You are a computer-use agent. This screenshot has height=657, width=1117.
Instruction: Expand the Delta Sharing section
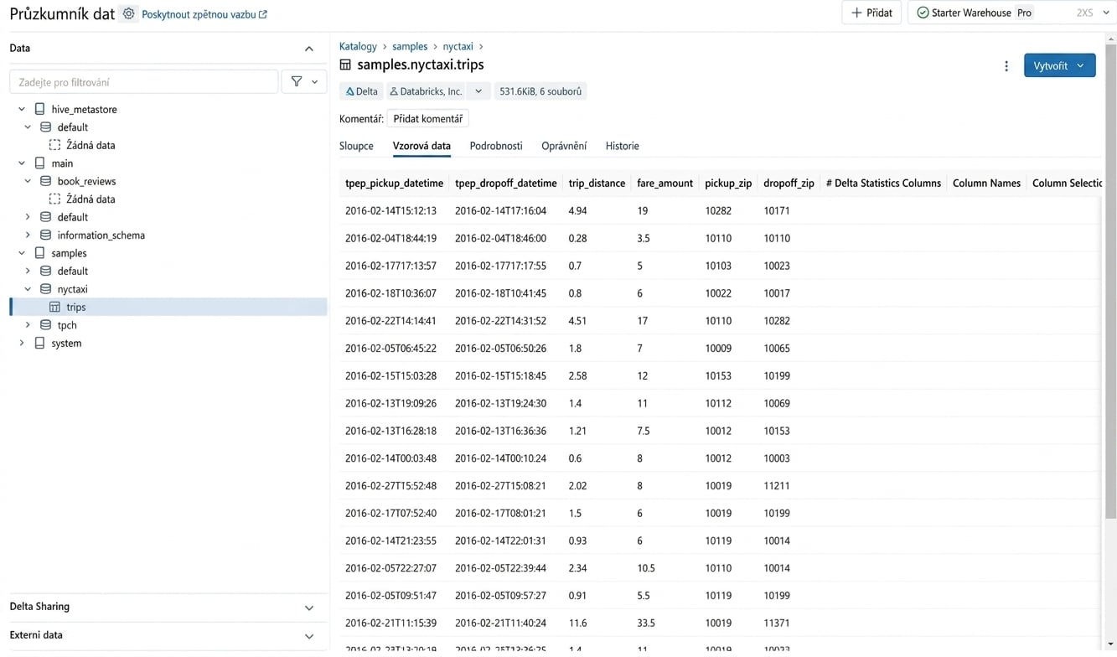309,608
